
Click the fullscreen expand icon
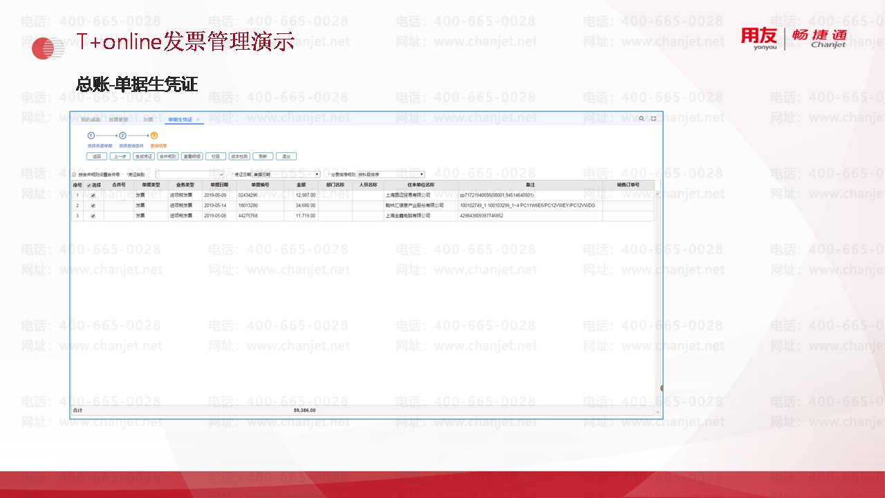pos(653,119)
